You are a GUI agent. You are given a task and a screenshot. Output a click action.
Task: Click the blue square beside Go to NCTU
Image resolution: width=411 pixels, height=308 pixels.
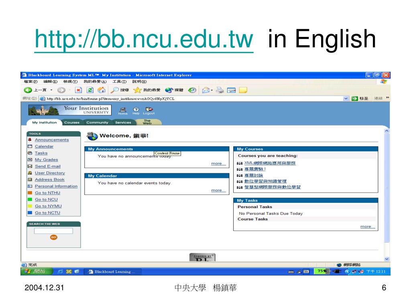30,213
